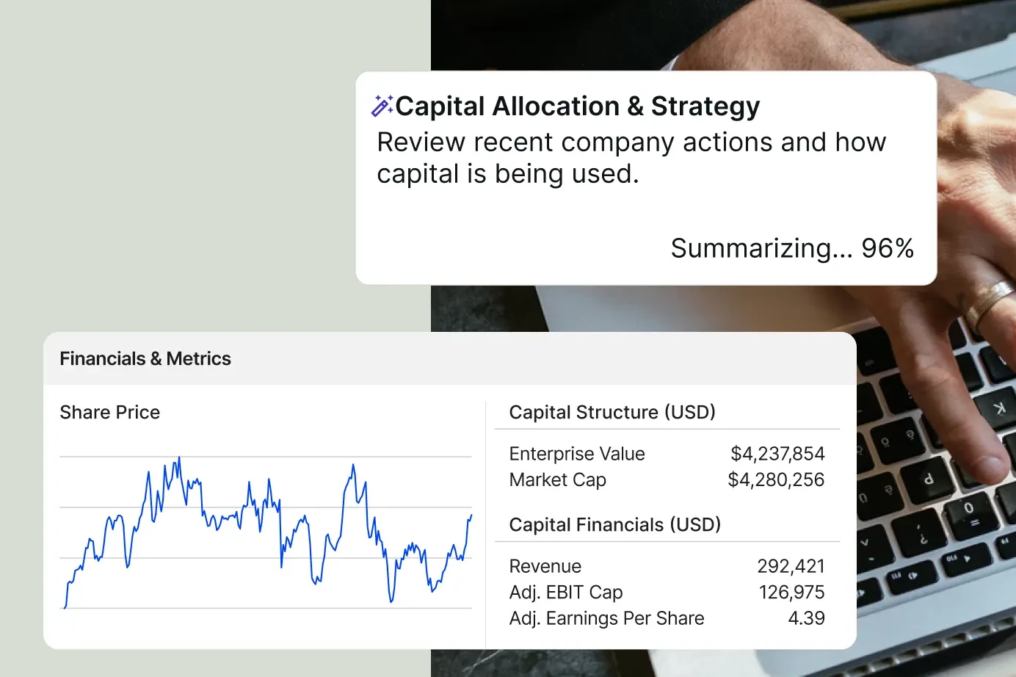Click the $4,280,256 market cap figure

[776, 479]
